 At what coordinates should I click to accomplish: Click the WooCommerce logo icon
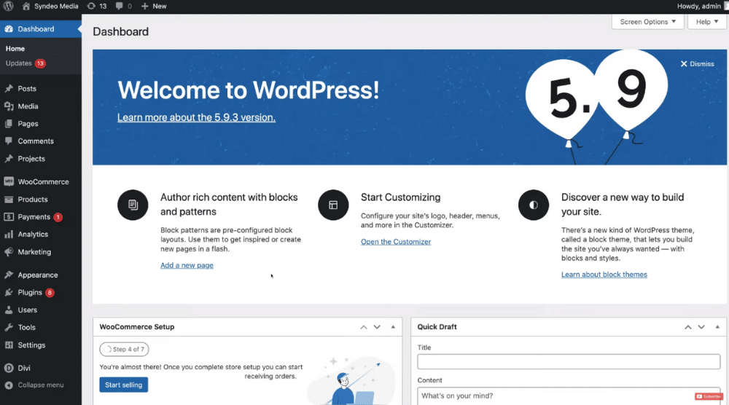point(9,181)
